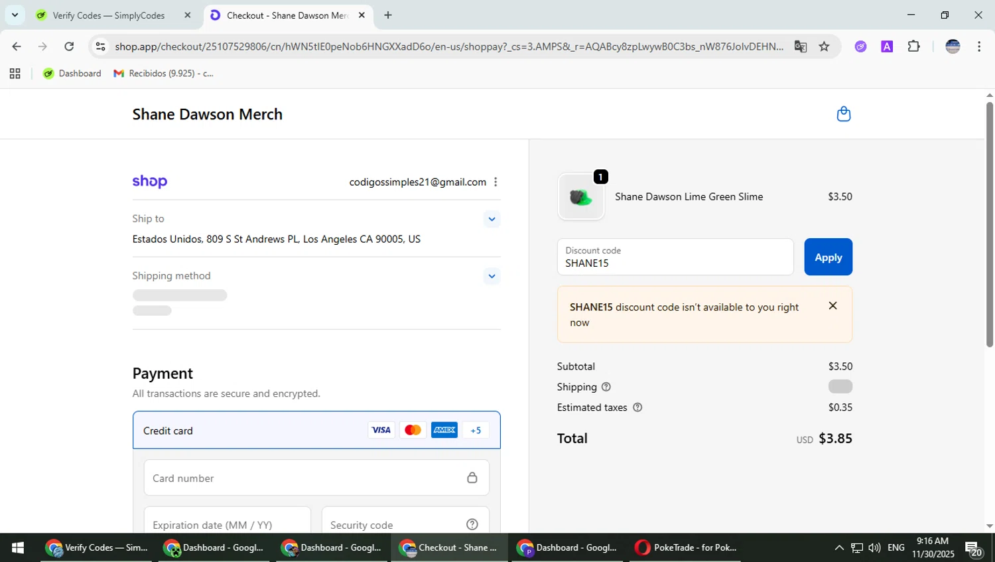Image resolution: width=995 pixels, height=562 pixels.
Task: Open the taskbar clock and date
Action: click(933, 547)
